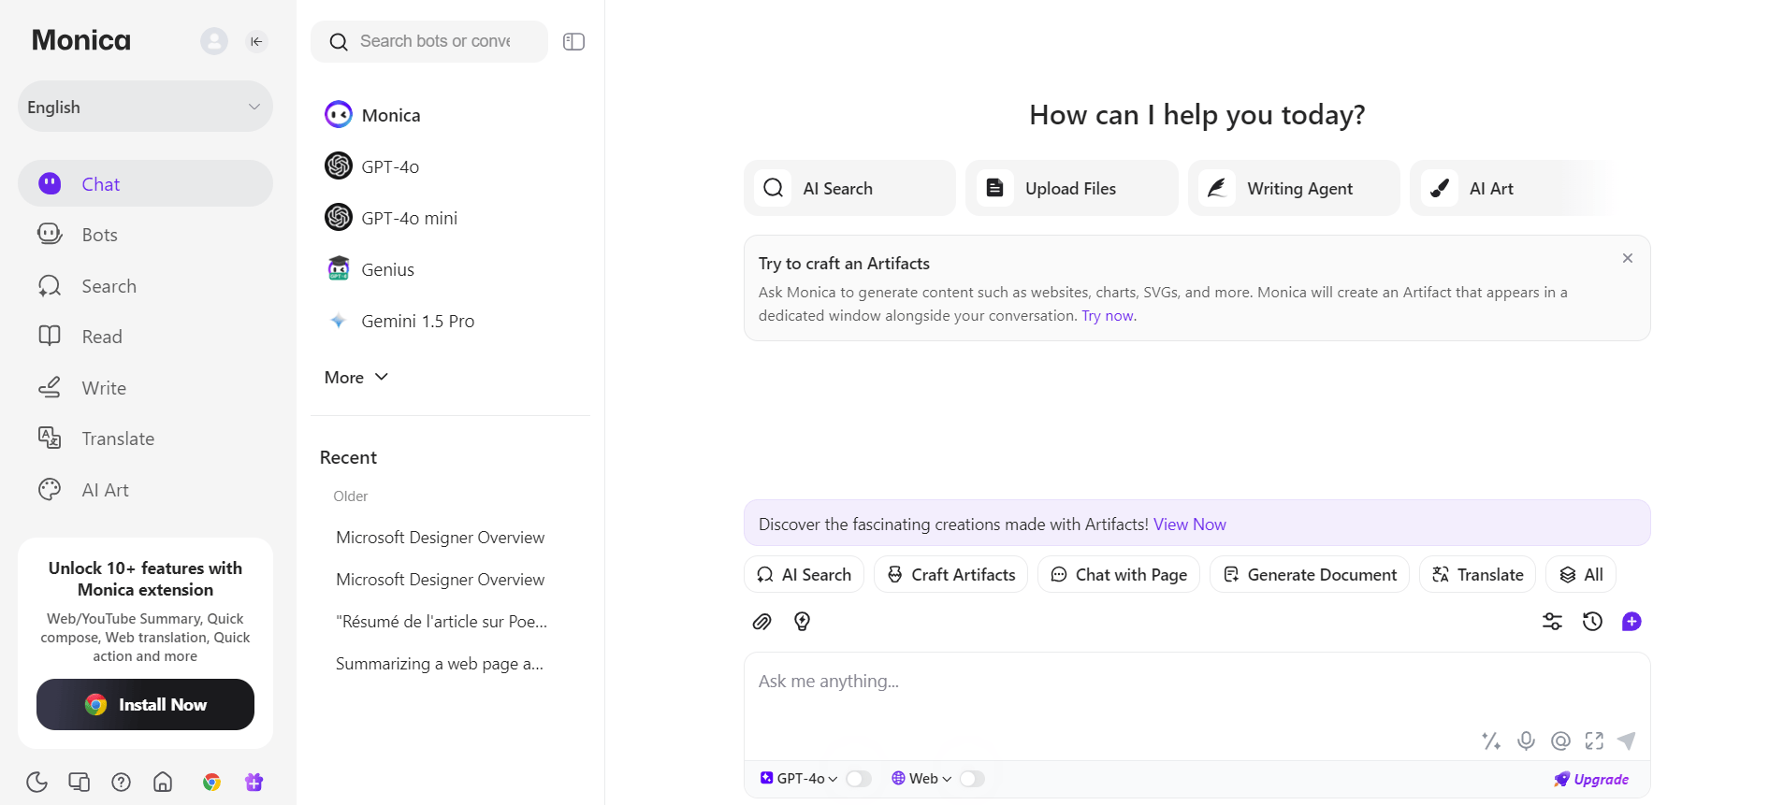The image size is (1769, 805).
Task: Open the Writing Agent card
Action: click(1294, 188)
